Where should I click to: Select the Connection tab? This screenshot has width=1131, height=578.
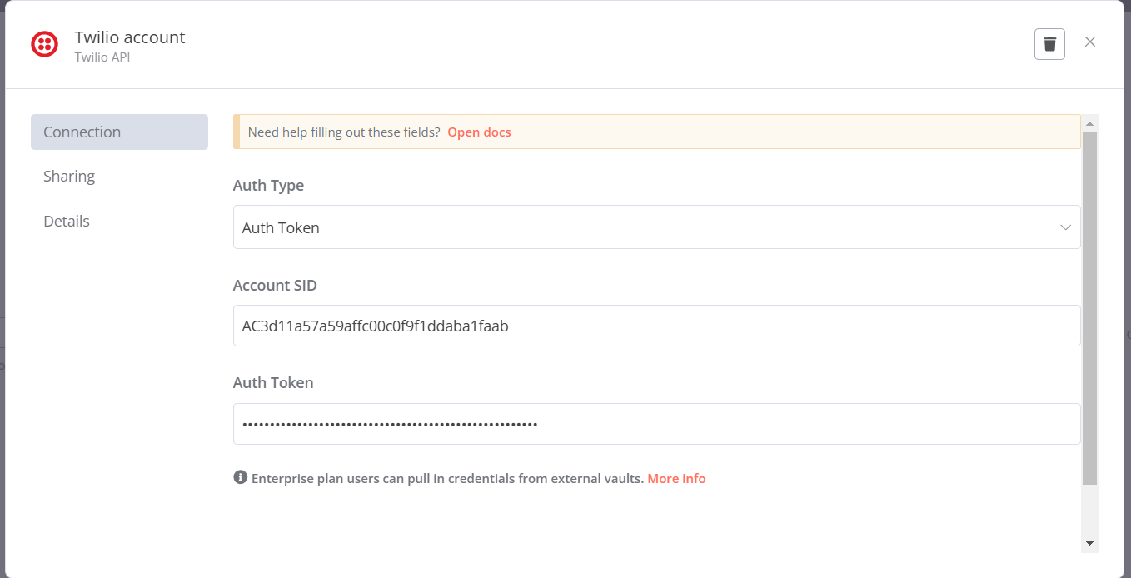pos(119,132)
